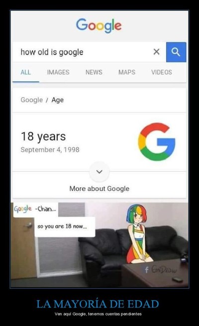Click the Facebook icon watermark
The image size is (199, 326).
pos(146,270)
